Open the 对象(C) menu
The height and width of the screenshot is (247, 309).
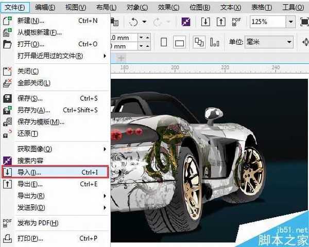(x=137, y=8)
